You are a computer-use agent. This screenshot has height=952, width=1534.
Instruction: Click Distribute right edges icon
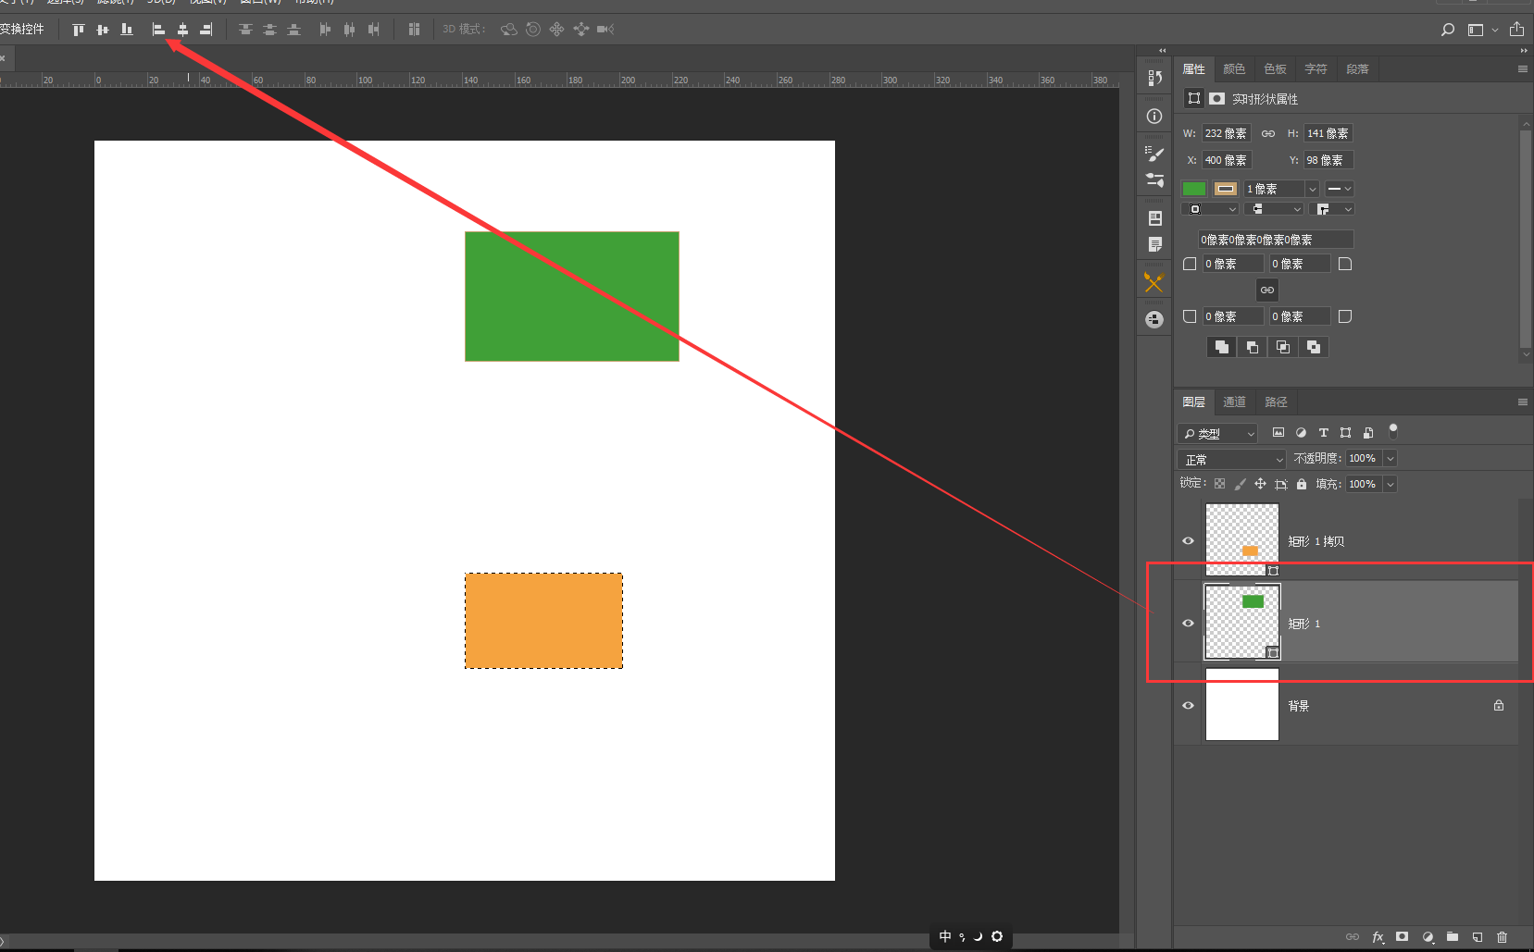[373, 30]
